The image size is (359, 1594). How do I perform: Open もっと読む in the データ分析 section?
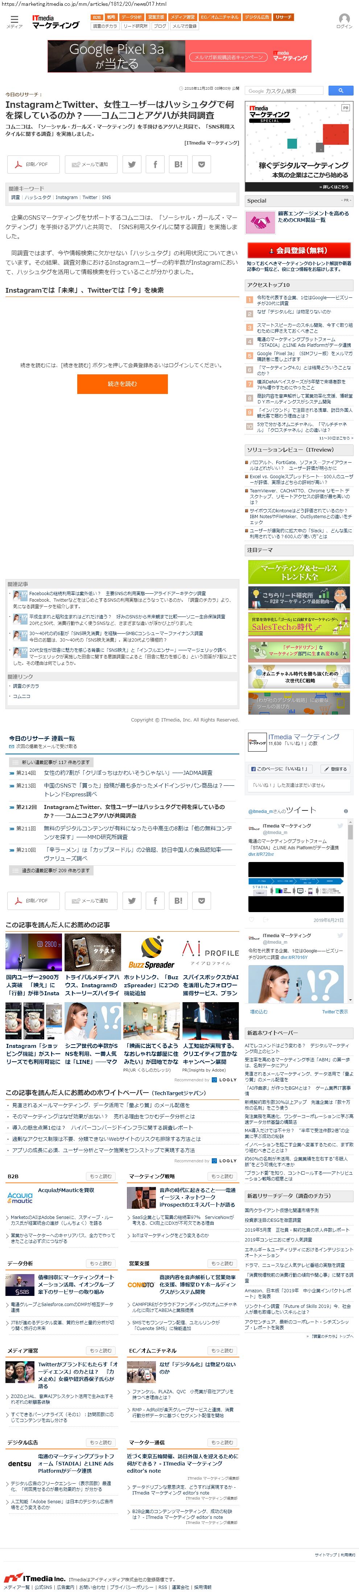(x=101, y=1263)
